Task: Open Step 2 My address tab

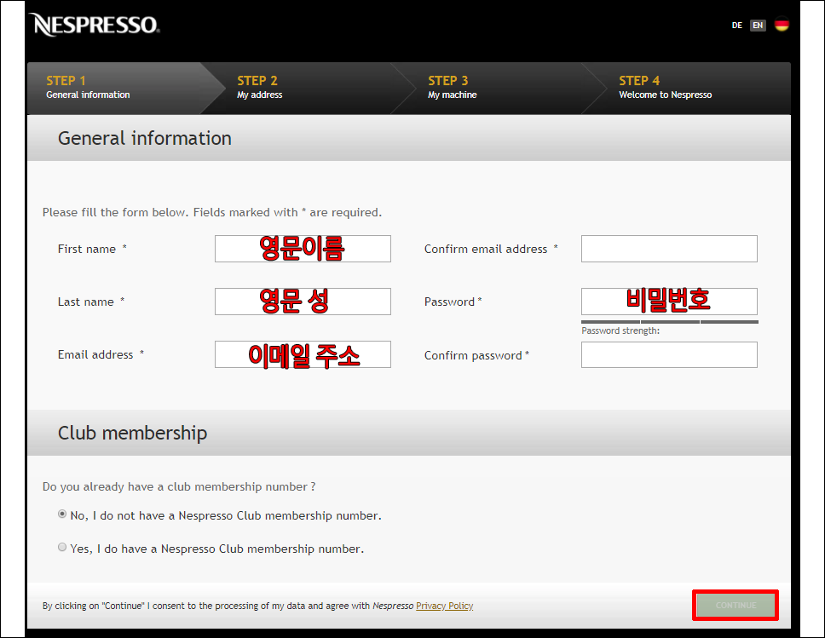Action: click(310, 88)
